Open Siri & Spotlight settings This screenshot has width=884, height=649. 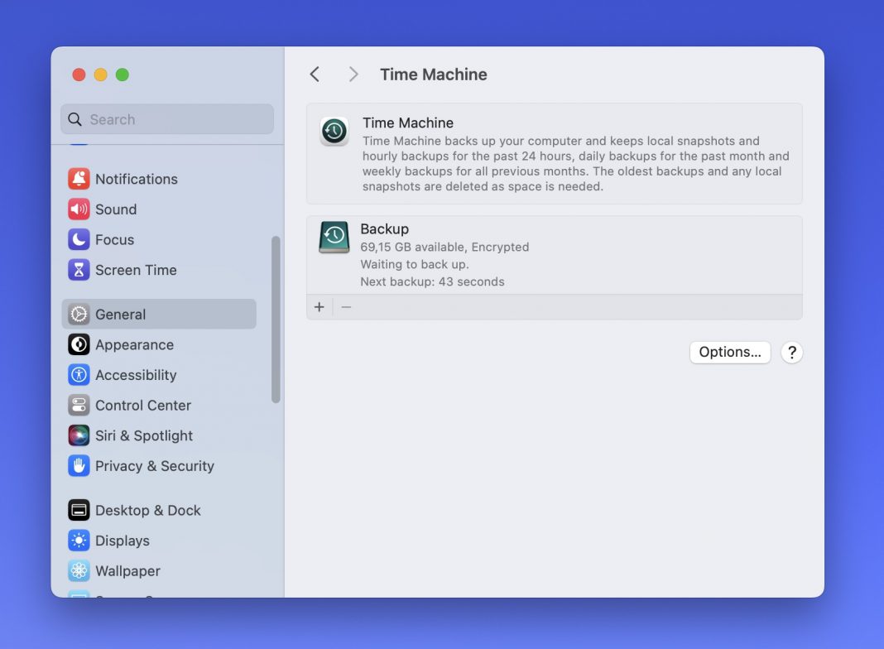click(143, 435)
